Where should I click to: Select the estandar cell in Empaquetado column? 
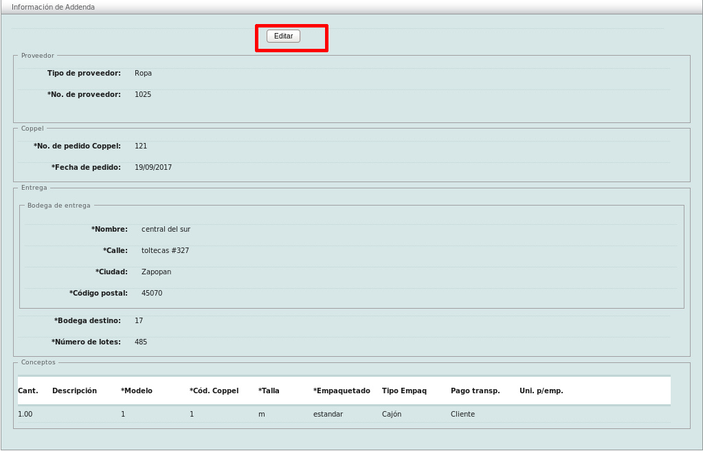(328, 414)
